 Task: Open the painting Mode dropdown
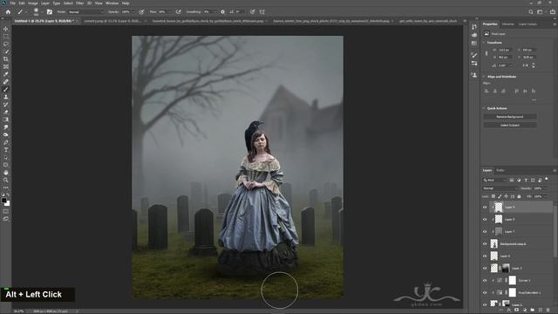pyautogui.click(x=85, y=11)
